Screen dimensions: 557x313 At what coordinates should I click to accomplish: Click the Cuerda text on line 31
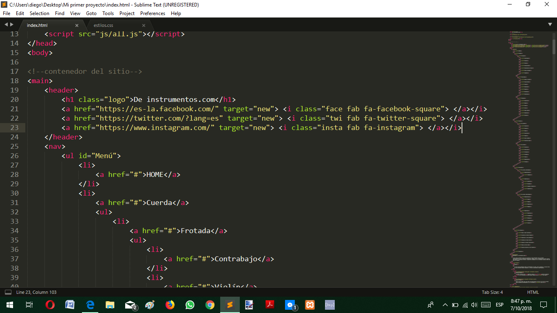[159, 203]
